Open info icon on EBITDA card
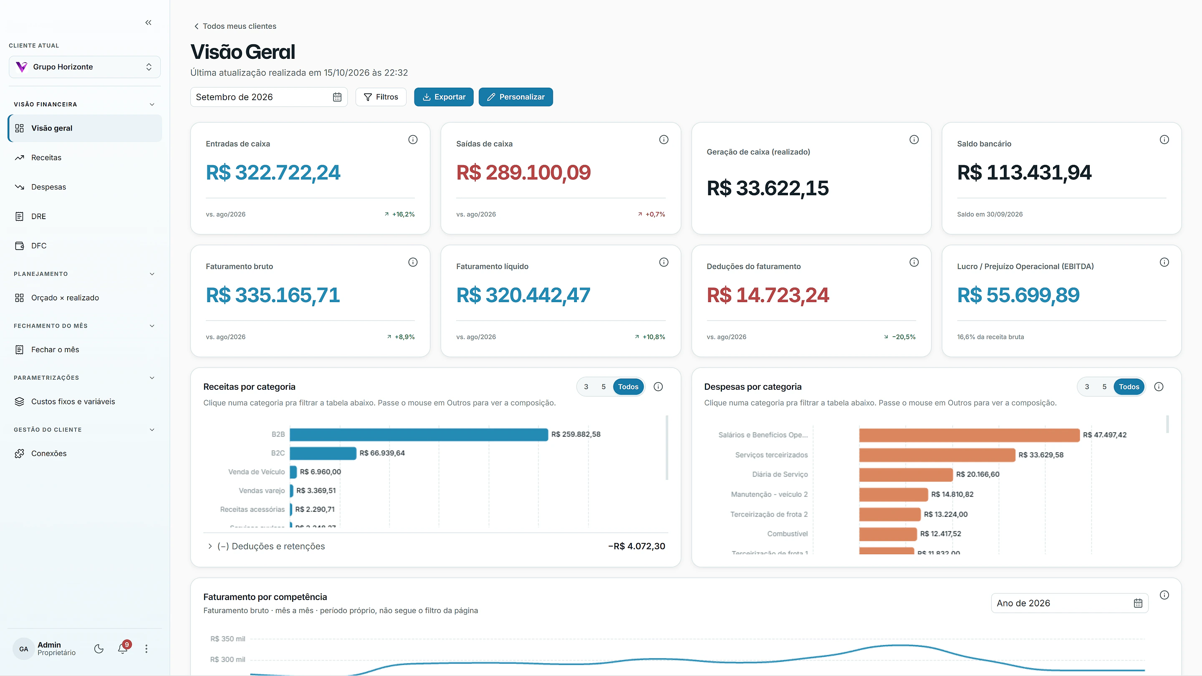This screenshot has width=1202, height=676. pyautogui.click(x=1164, y=262)
